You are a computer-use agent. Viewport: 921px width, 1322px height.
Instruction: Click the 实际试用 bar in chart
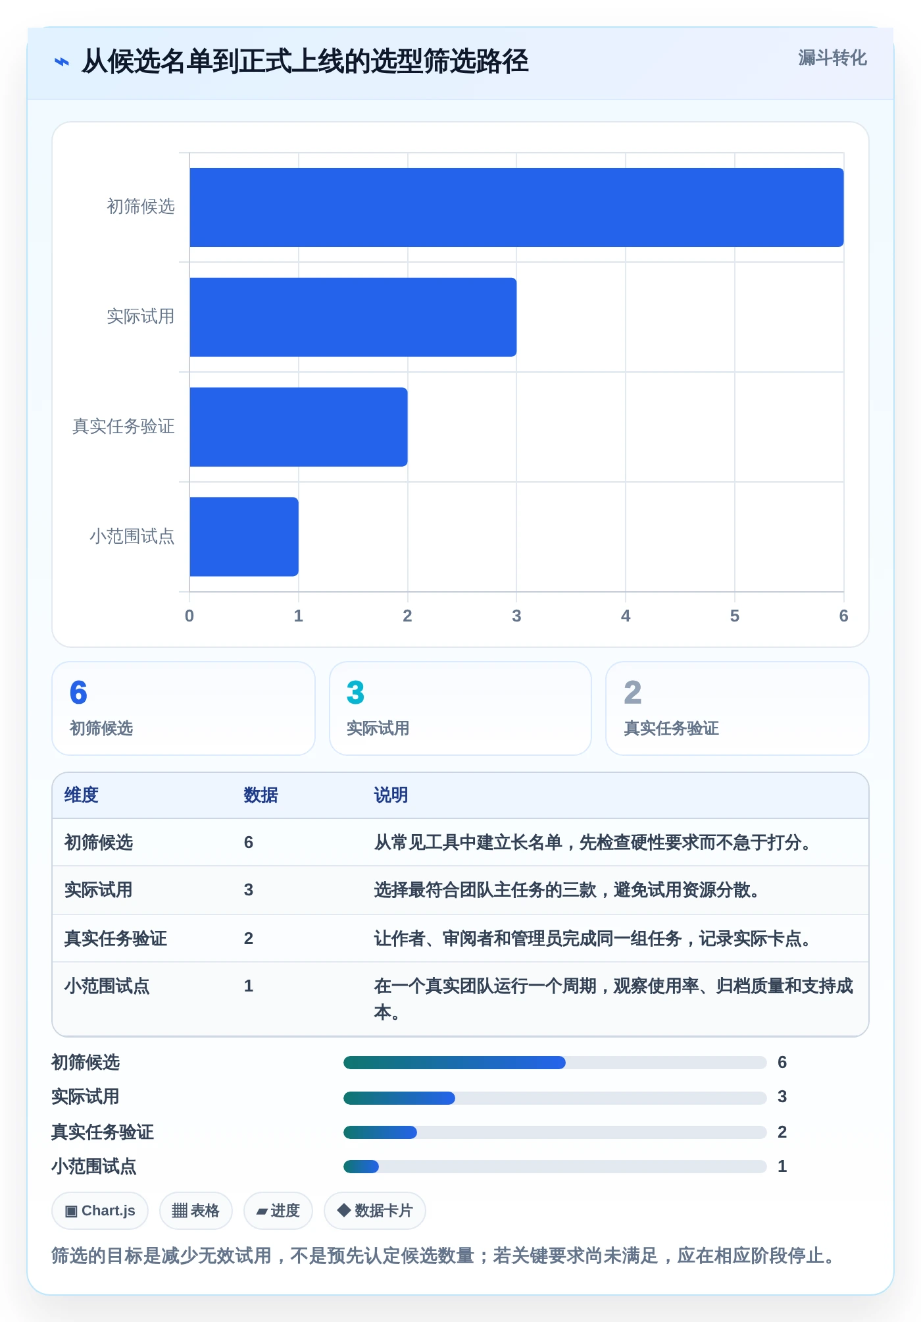coord(353,317)
